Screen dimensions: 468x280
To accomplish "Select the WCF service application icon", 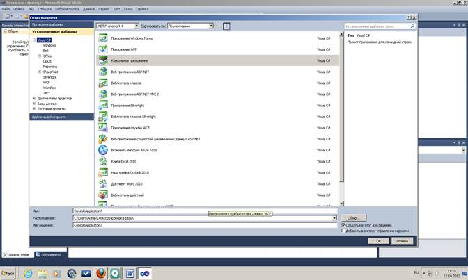I will pyautogui.click(x=103, y=128).
